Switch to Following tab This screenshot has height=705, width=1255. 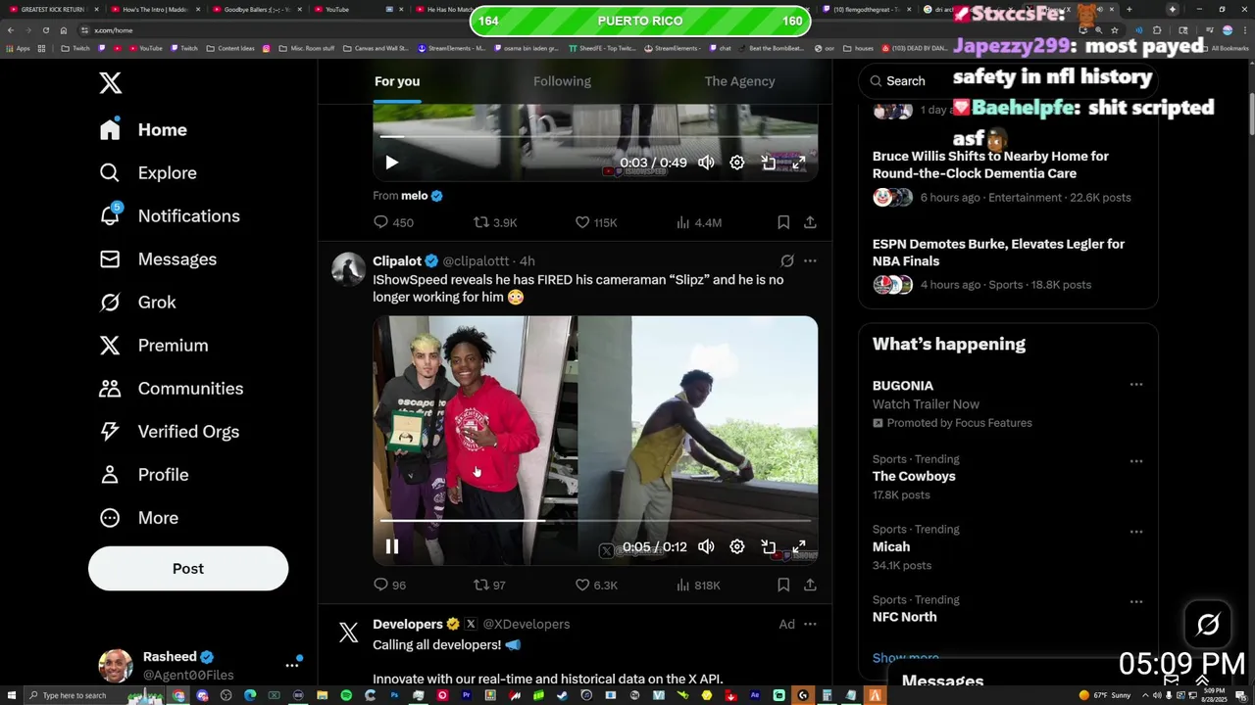pyautogui.click(x=562, y=81)
